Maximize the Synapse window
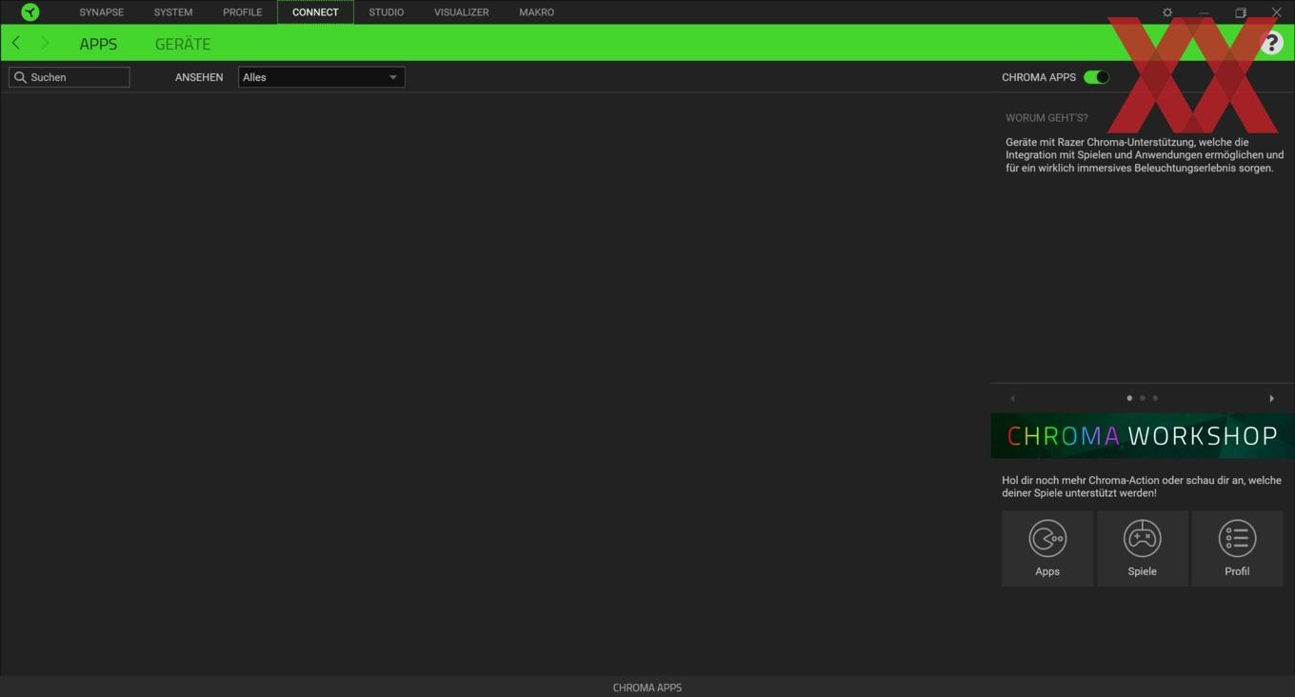Viewport: 1295px width, 697px height. 1241,12
